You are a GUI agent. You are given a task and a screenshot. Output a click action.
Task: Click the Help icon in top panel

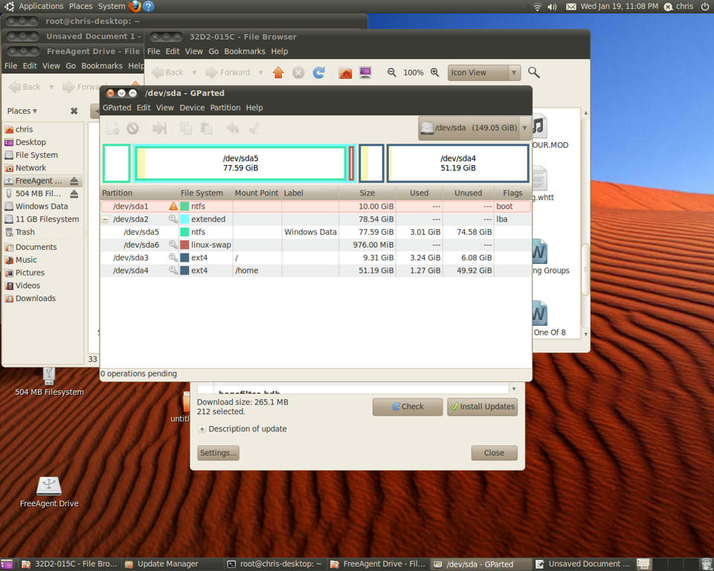149,7
